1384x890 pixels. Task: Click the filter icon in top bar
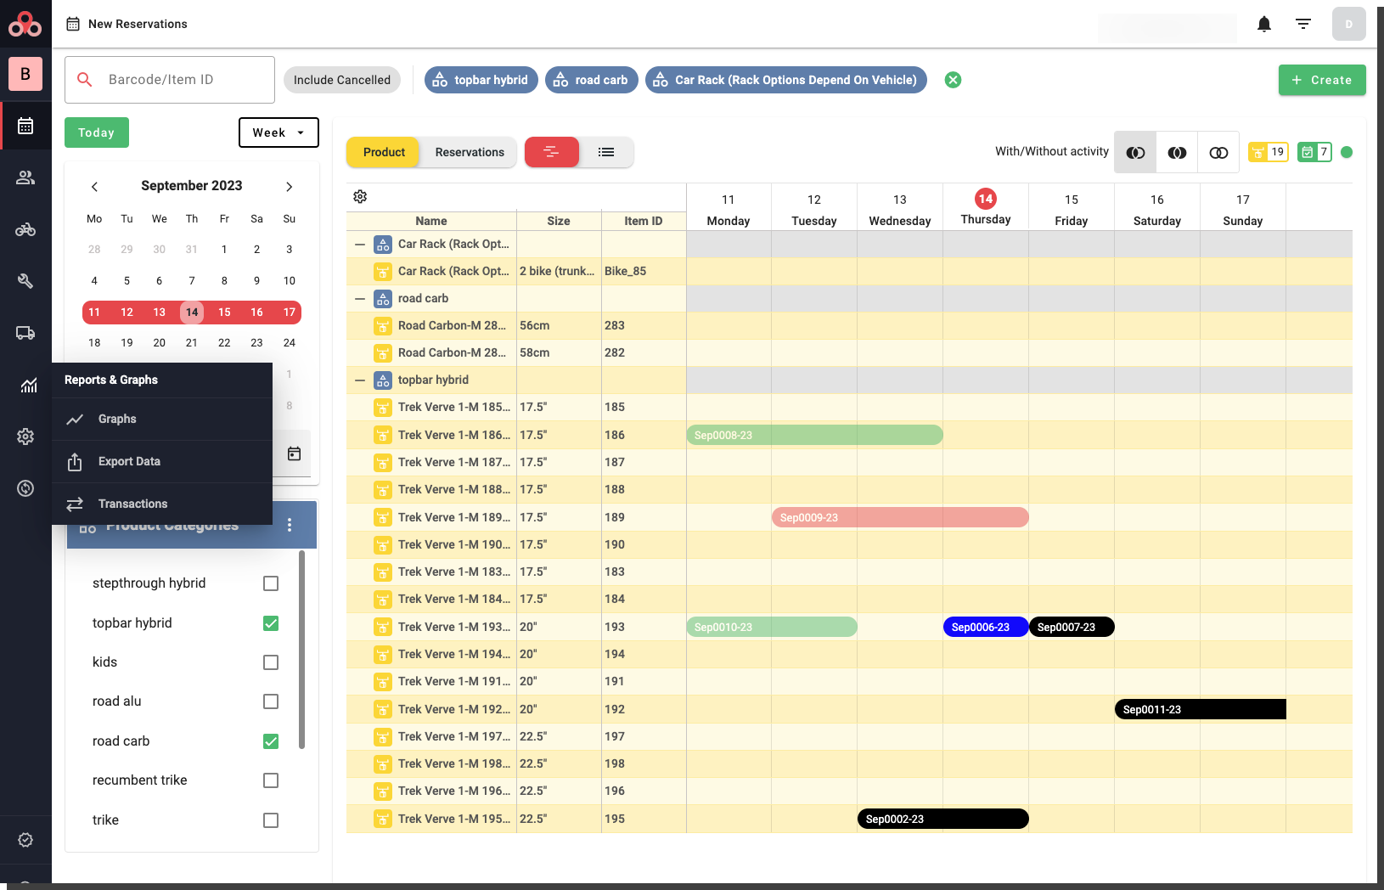point(1302,24)
